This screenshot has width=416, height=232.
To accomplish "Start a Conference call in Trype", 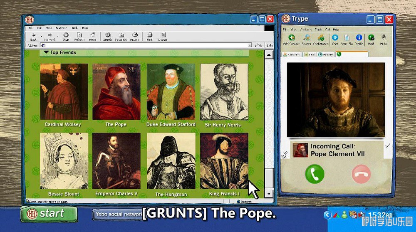I will (321, 39).
